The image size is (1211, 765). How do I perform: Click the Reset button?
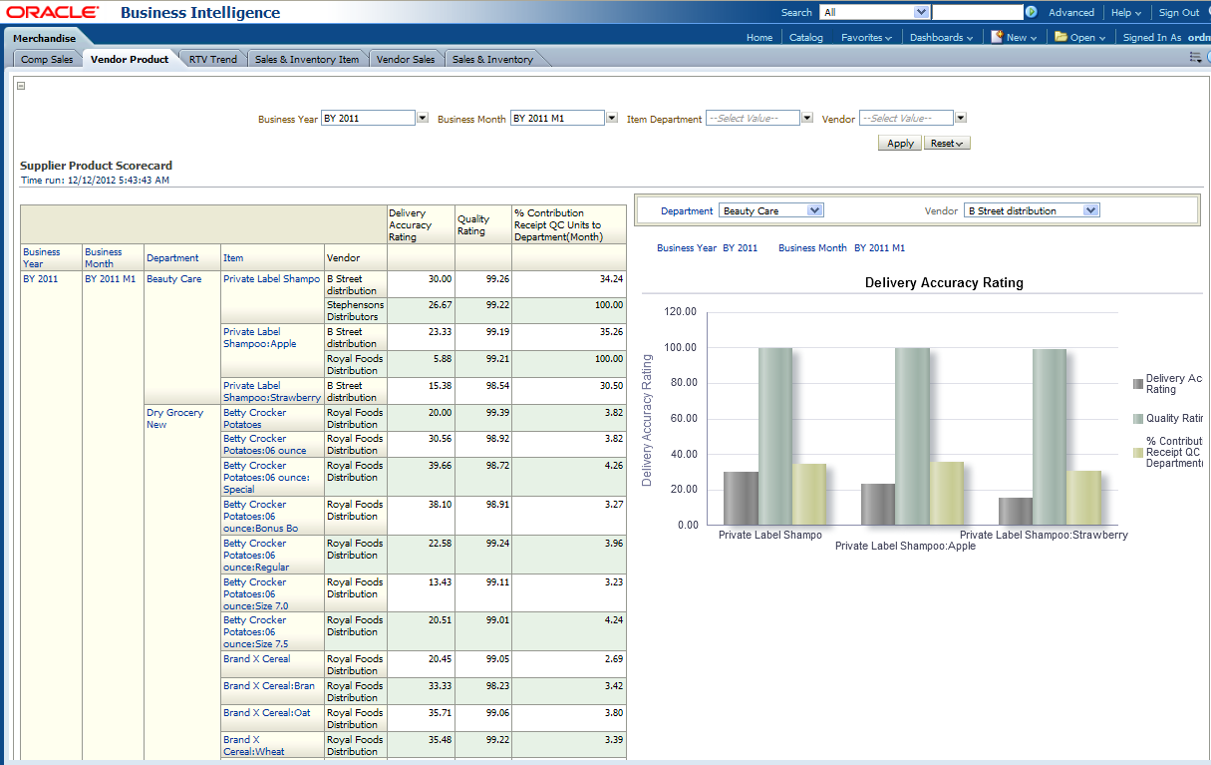tap(946, 144)
